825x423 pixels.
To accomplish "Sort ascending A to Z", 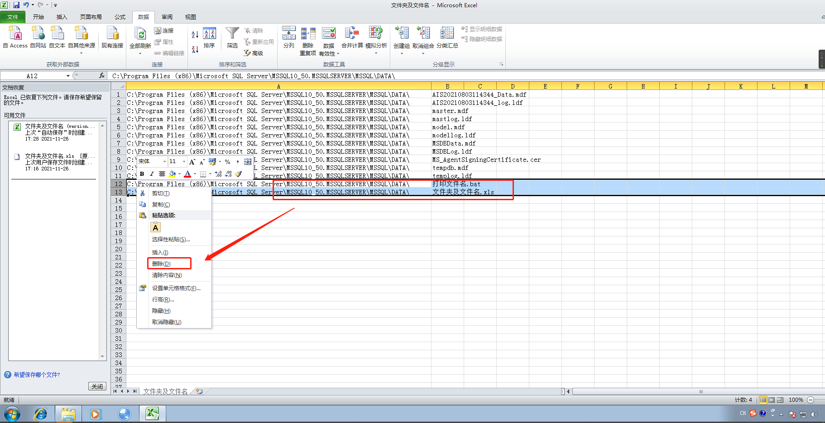I will click(195, 34).
